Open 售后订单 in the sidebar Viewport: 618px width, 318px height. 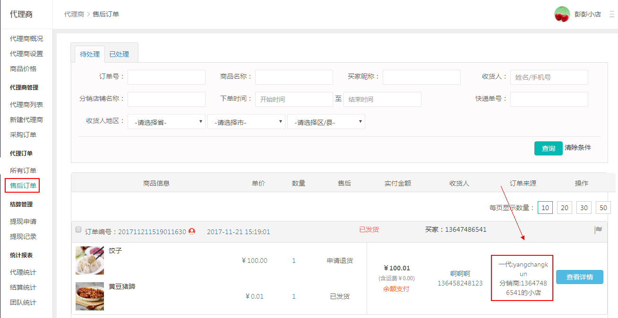click(23, 186)
